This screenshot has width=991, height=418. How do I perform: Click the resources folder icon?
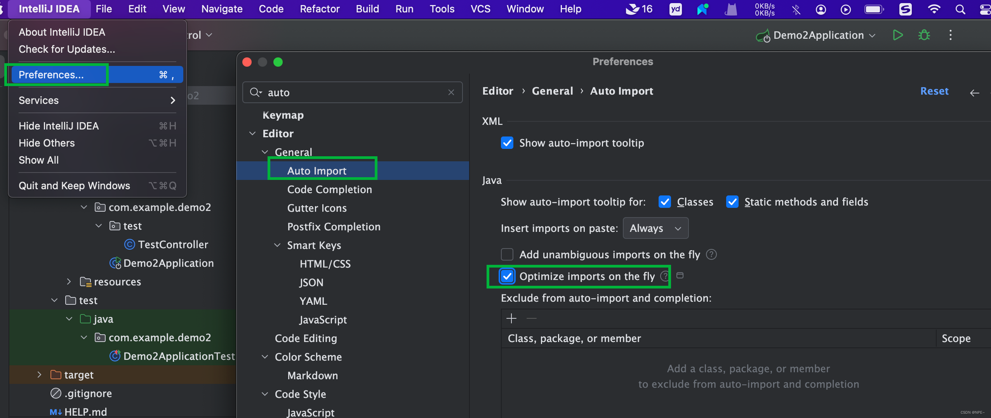pos(85,282)
